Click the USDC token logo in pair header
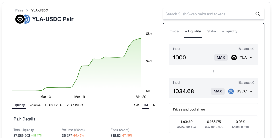 coord(27,19)
